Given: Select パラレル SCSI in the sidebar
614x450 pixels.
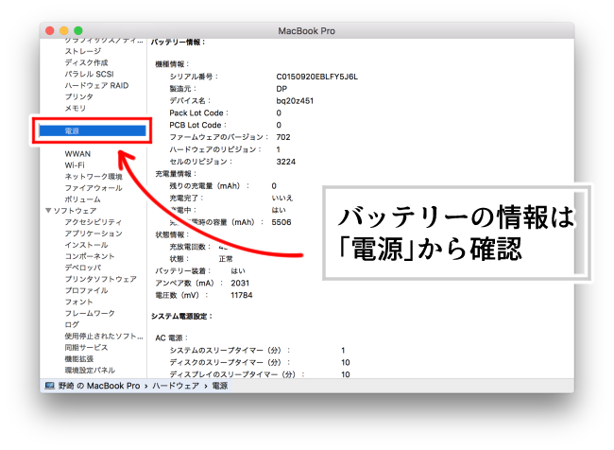Looking at the screenshot, I should pyautogui.click(x=89, y=74).
